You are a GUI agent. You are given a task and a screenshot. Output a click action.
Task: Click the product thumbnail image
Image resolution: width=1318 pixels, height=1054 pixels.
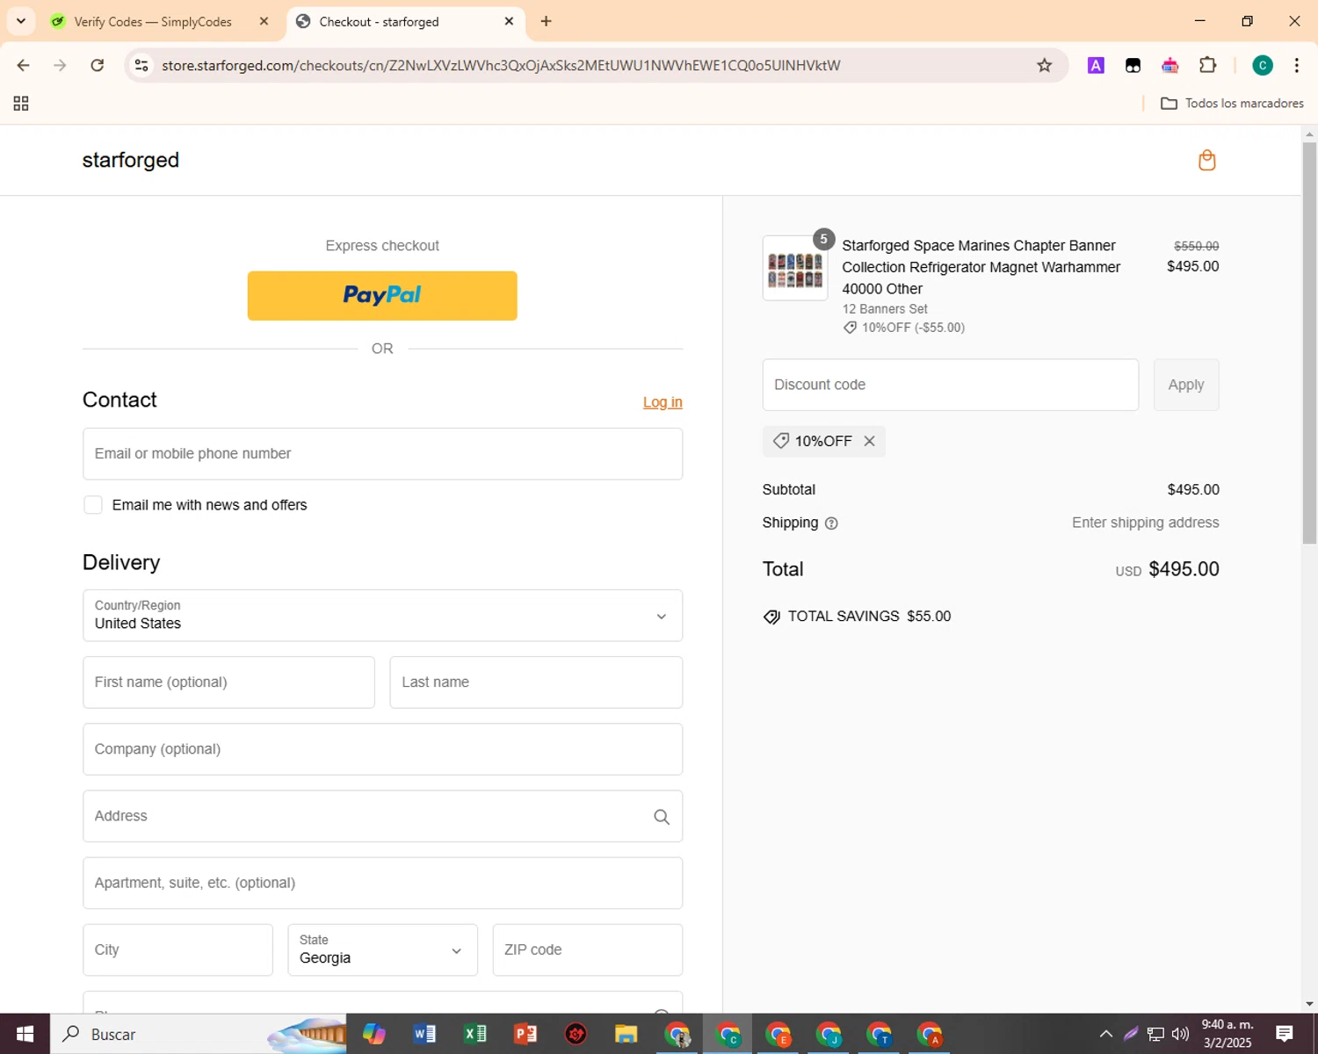click(795, 269)
